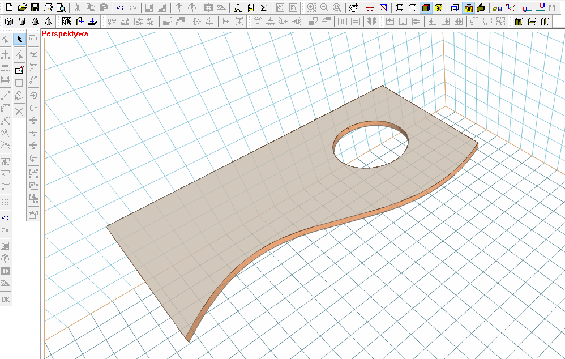Click the Paste clipboard icon

[104, 7]
